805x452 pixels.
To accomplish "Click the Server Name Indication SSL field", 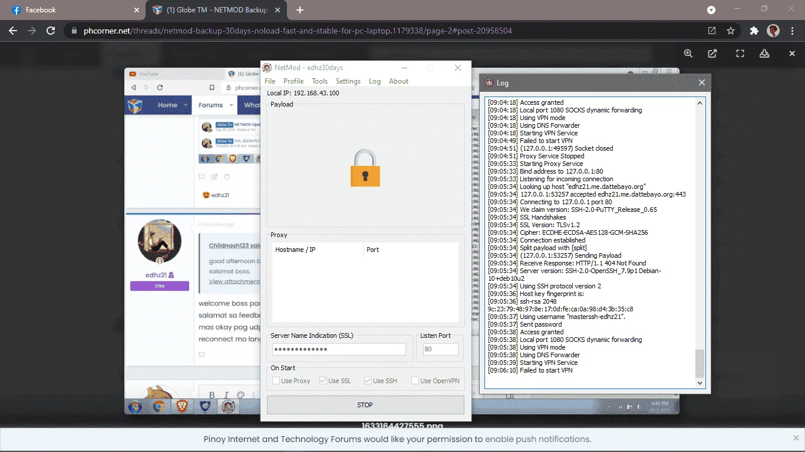I will pos(339,350).
